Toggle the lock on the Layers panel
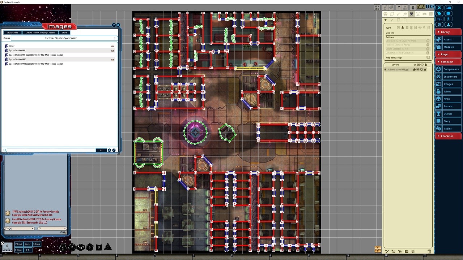463x260 pixels. pos(426,65)
